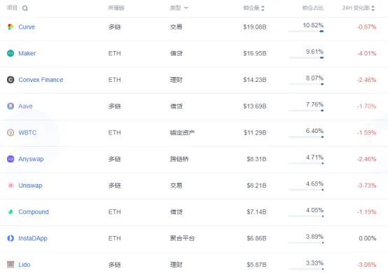
Task: Click the Convex Finance logo icon
Action: coord(11,80)
